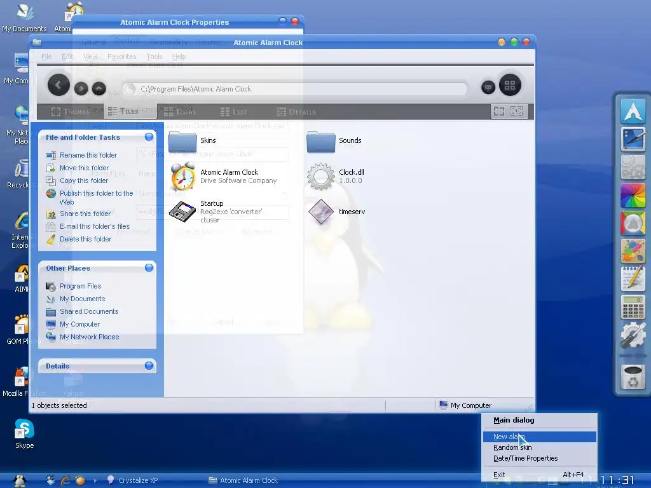
Task: Collapse the File and Folder Tasks panel
Action: [x=149, y=137]
